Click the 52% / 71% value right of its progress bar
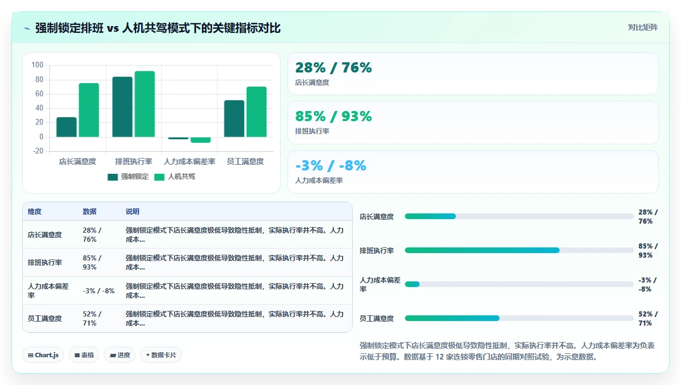This screenshot has width=681, height=385. coord(648,319)
